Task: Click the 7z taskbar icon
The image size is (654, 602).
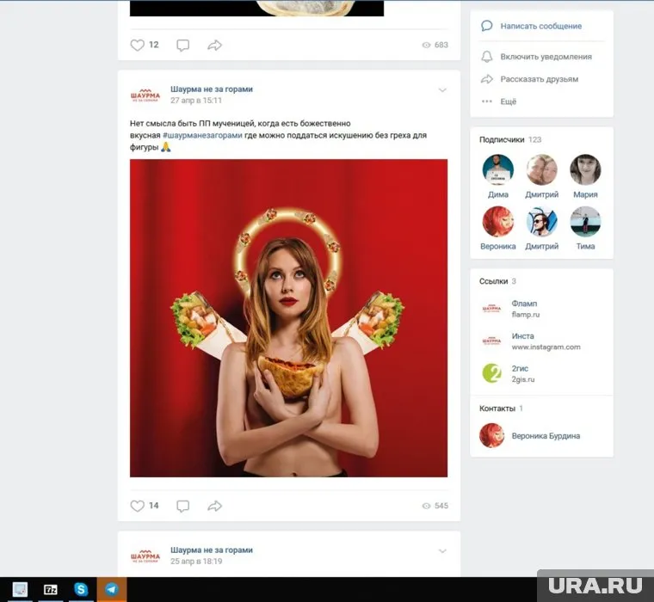Action: (x=51, y=589)
